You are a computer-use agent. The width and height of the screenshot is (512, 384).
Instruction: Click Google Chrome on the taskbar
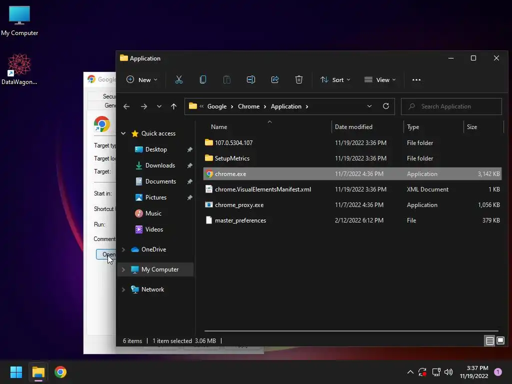[x=60, y=372]
